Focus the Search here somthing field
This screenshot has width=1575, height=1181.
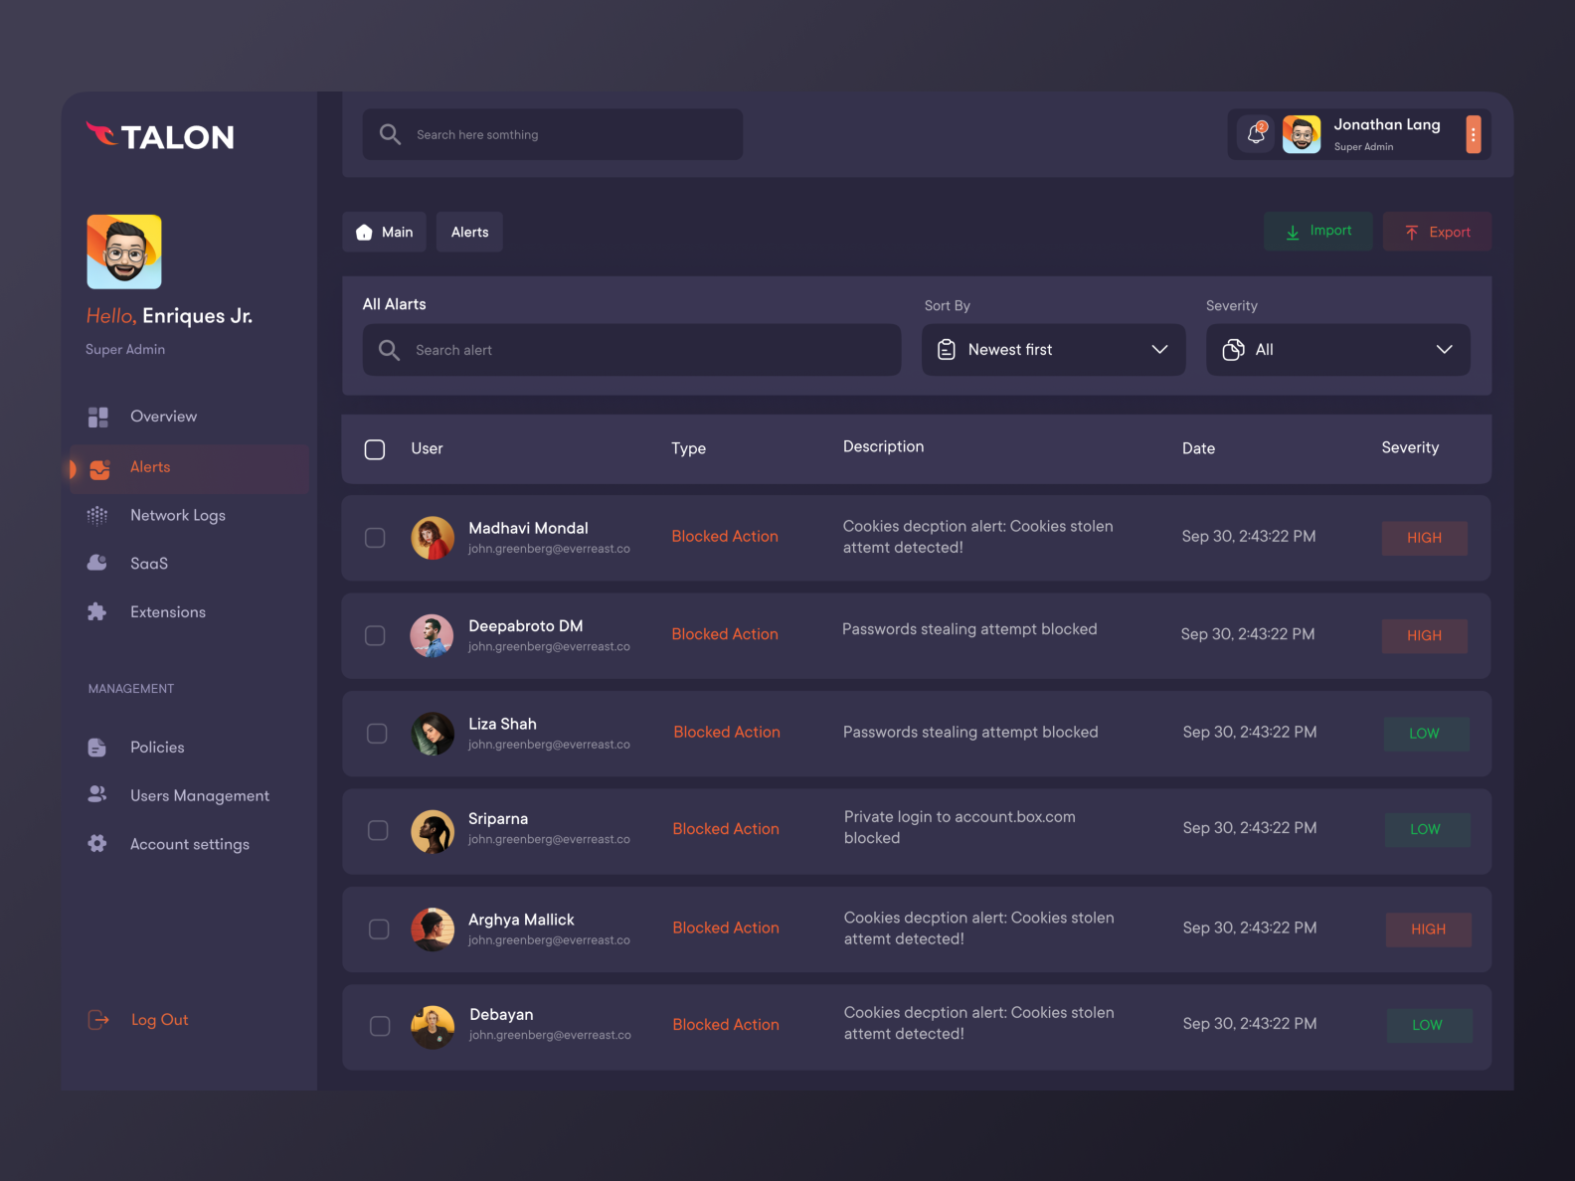pos(553,134)
